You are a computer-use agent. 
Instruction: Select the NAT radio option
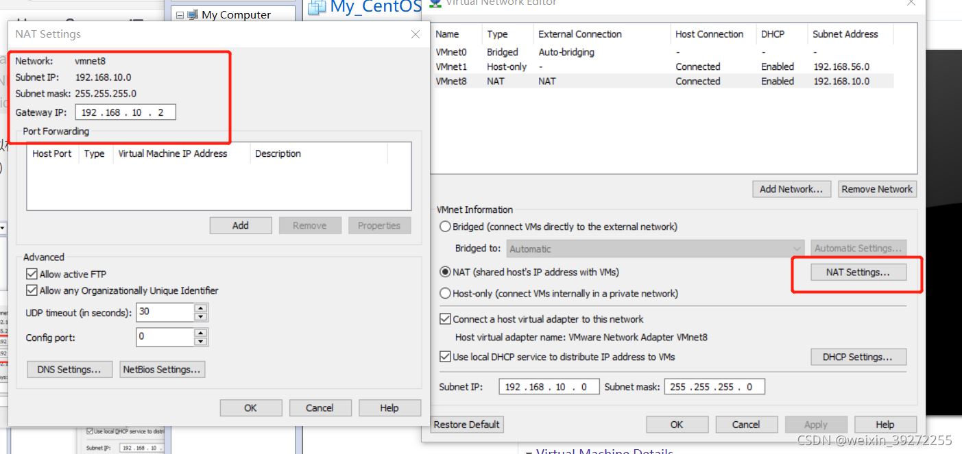(445, 272)
